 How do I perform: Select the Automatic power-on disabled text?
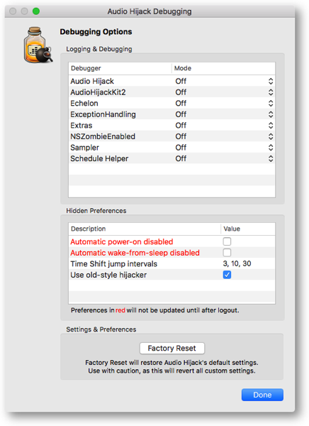[122, 241]
